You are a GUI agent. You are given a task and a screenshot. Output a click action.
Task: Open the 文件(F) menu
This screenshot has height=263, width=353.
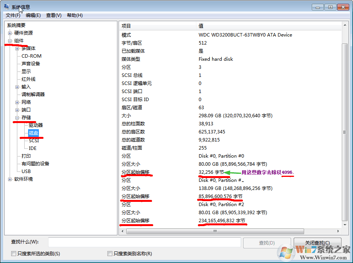point(13,15)
